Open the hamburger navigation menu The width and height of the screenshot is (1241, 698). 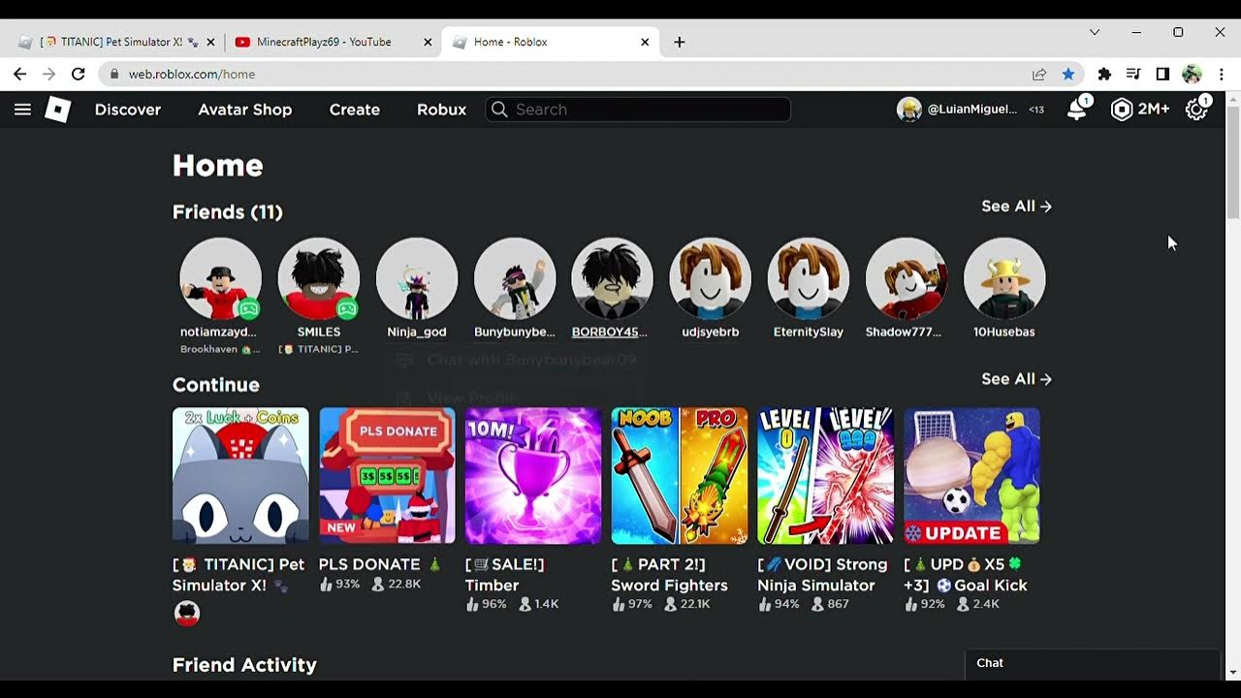point(22,110)
